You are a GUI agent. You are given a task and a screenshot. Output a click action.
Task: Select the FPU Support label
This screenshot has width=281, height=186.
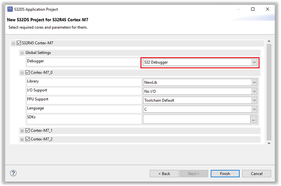click(x=38, y=99)
